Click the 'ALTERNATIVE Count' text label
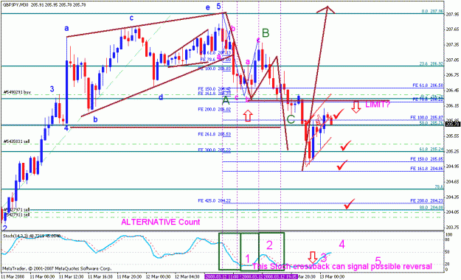The width and height of the screenshot is (461, 280). point(161,222)
